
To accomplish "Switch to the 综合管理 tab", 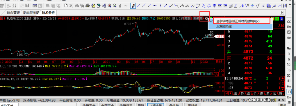I will point(13,13).
